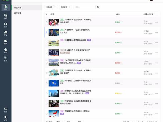Viewport: 163px width, 122px height.
Task: Open more options for 哈大线长吉线 row
Action: coord(156,53)
